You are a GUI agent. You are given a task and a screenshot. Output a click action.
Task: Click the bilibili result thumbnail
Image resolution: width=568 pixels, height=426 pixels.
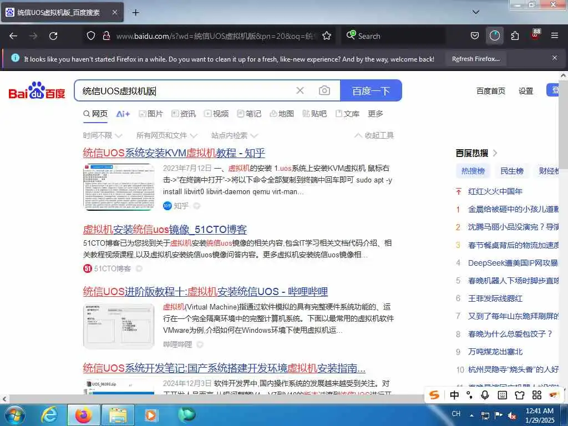pos(119,326)
